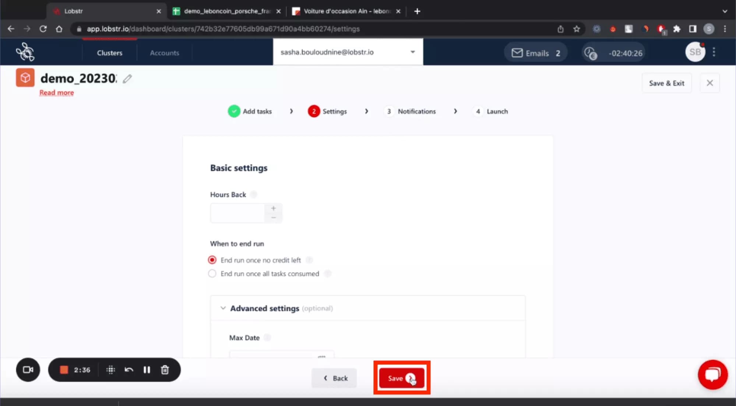
Task: Click the Save & Exit button
Action: coord(666,83)
